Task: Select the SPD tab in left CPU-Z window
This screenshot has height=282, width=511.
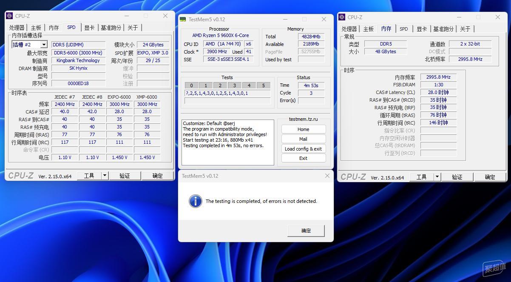Action: (71, 27)
